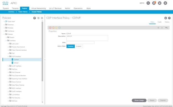
Task: Expand the NetFlow tree node
Action: pyautogui.click(x=8, y=69)
